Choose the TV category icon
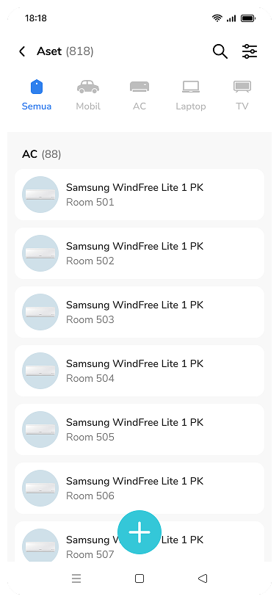 (242, 87)
